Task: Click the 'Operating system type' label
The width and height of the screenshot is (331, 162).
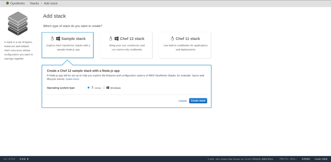Action: [61, 88]
